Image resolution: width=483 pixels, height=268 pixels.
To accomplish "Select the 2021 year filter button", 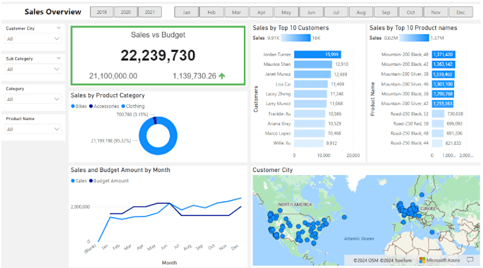I will pyautogui.click(x=150, y=12).
